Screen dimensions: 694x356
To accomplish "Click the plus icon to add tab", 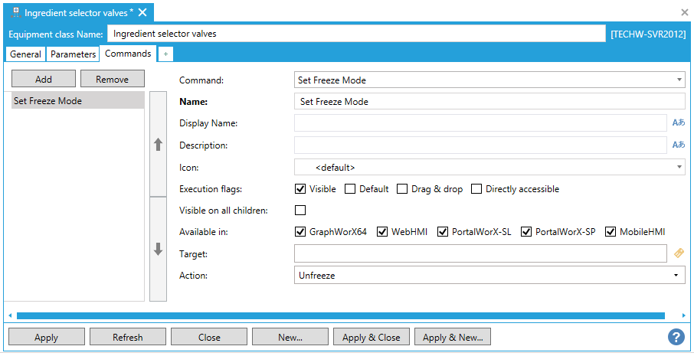I will tap(166, 54).
